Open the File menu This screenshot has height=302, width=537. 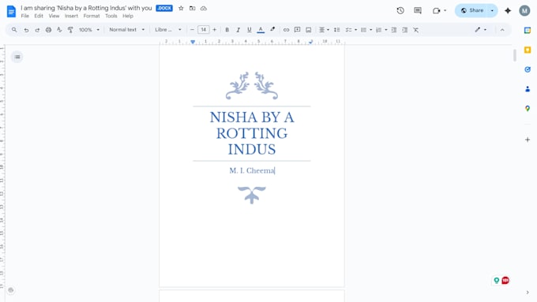(x=24, y=16)
